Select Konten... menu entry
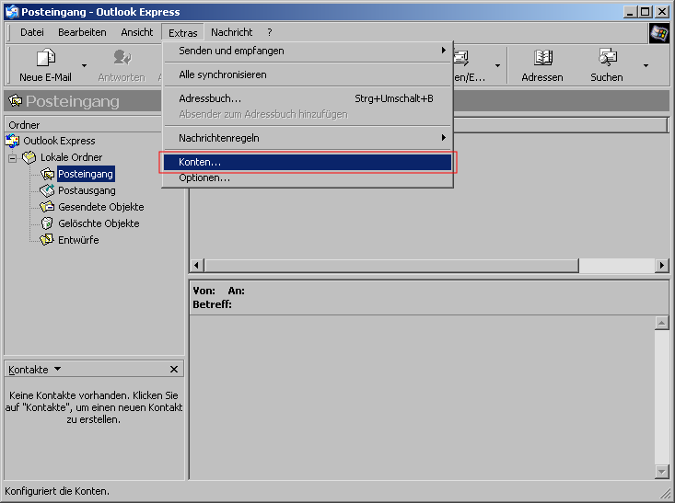This screenshot has height=503, width=675. [x=308, y=162]
